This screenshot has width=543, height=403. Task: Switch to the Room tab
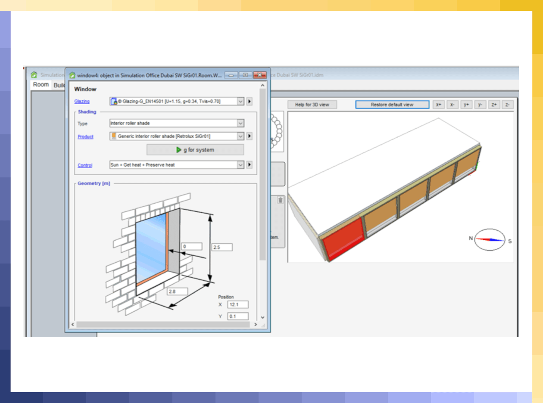[41, 85]
